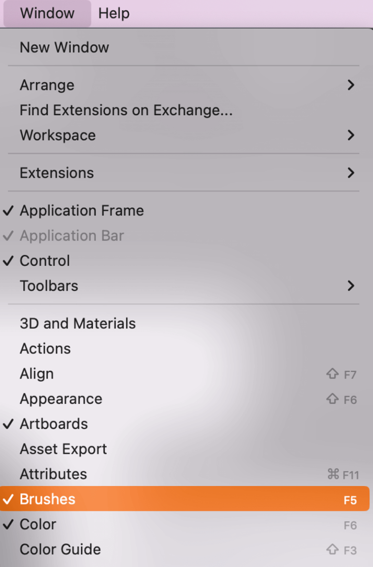Open the Color Guide panel
The width and height of the screenshot is (373, 567).
tap(60, 549)
